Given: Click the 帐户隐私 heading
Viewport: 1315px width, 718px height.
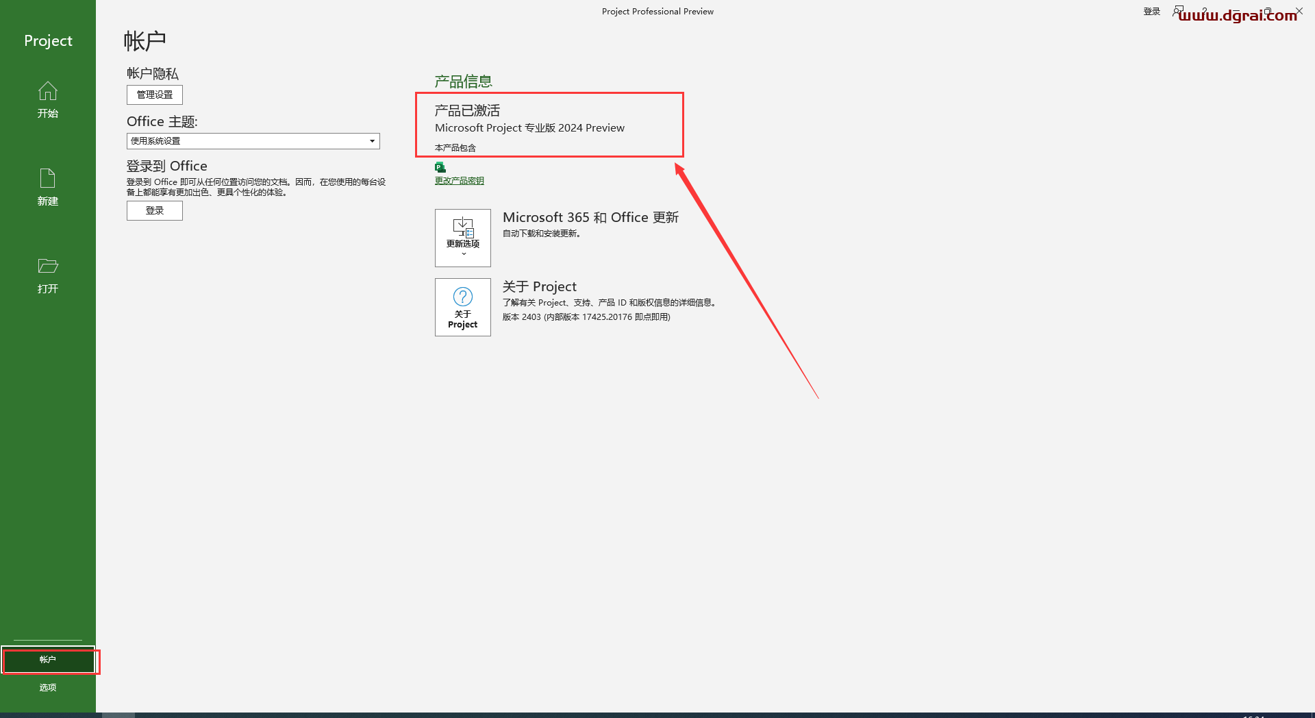Looking at the screenshot, I should coord(153,73).
